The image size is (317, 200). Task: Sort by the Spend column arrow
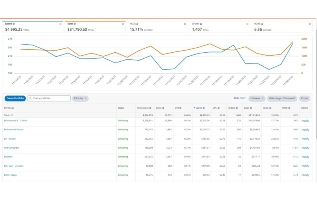(x=194, y=108)
